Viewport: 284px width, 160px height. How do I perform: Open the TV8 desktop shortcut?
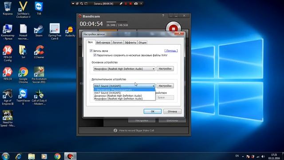click(x=39, y=8)
